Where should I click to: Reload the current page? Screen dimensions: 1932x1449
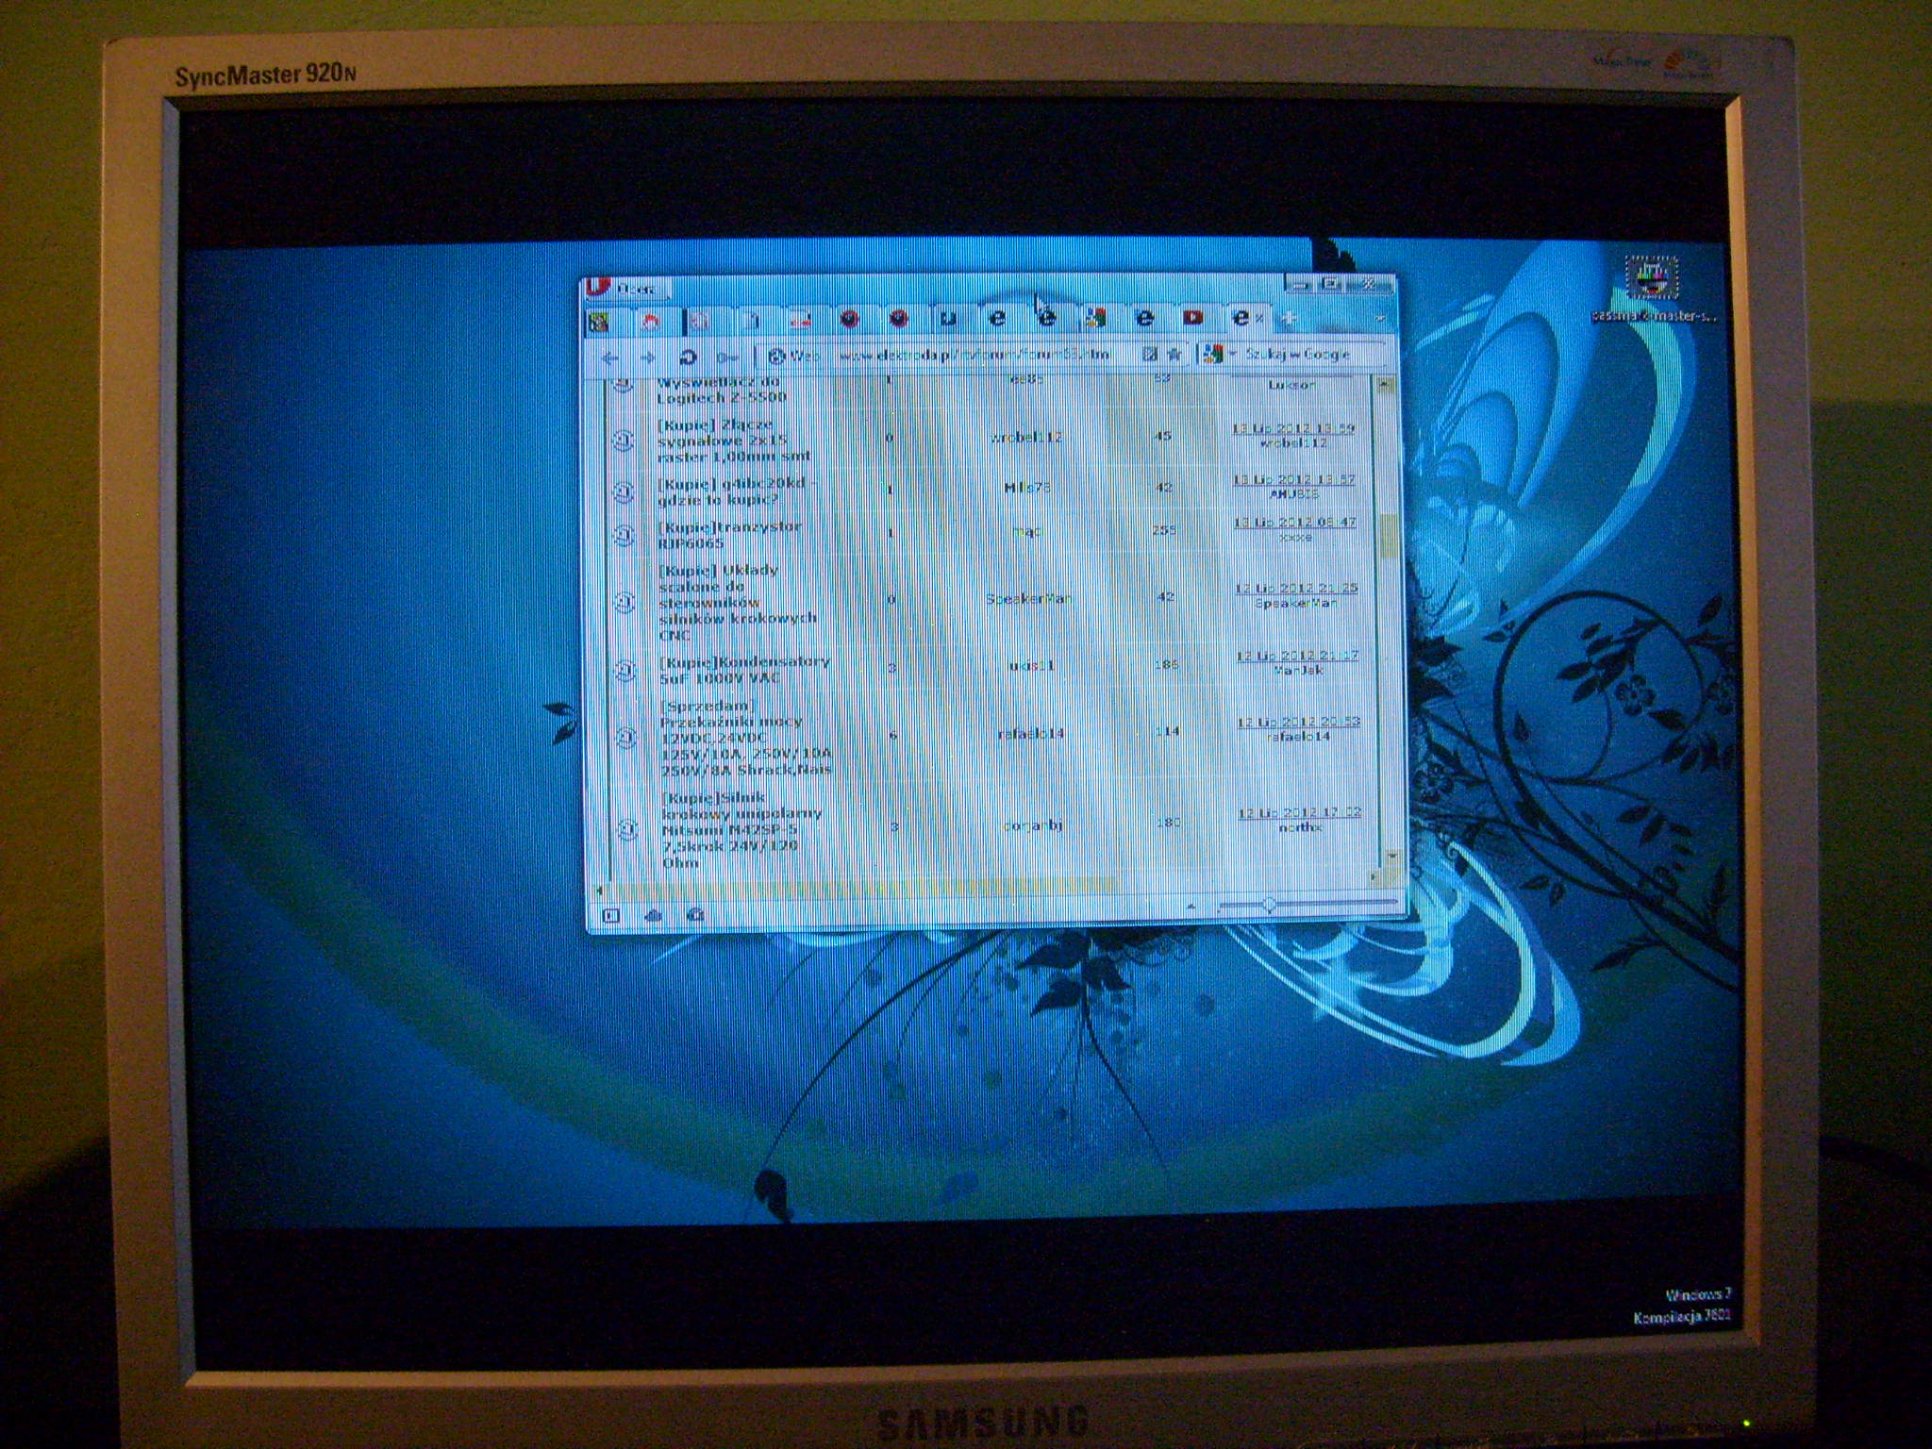click(688, 358)
